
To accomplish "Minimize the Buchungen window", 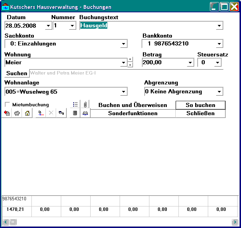I will point(214,7).
